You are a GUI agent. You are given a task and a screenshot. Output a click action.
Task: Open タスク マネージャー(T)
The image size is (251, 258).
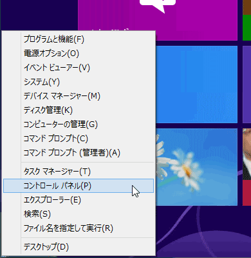click(79, 172)
